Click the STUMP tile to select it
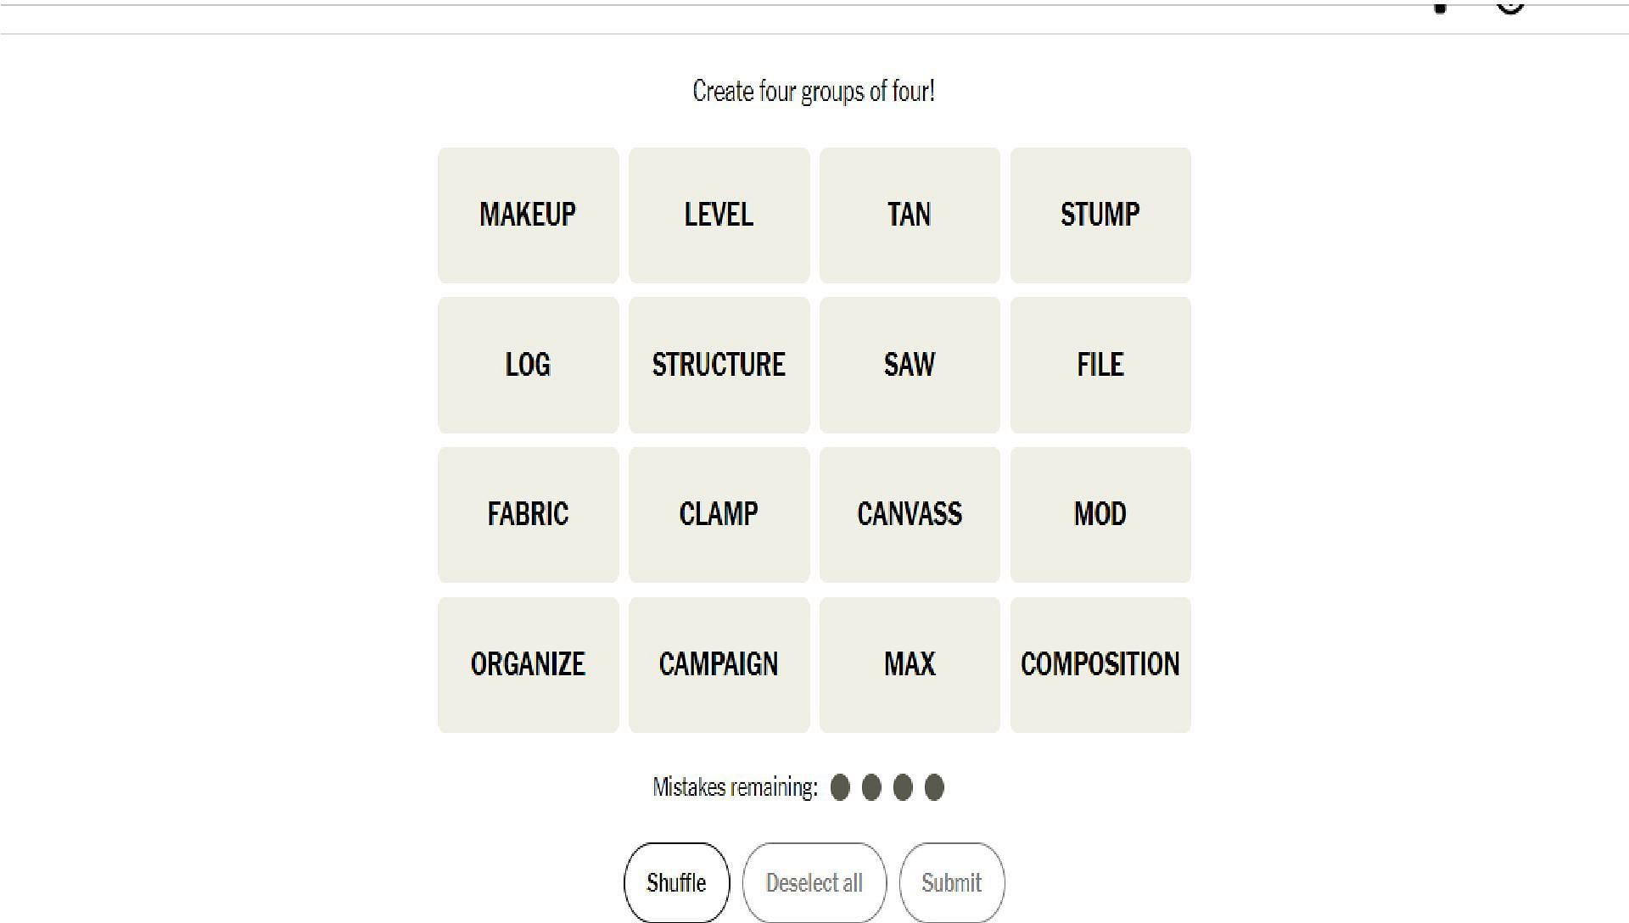 pyautogui.click(x=1100, y=214)
